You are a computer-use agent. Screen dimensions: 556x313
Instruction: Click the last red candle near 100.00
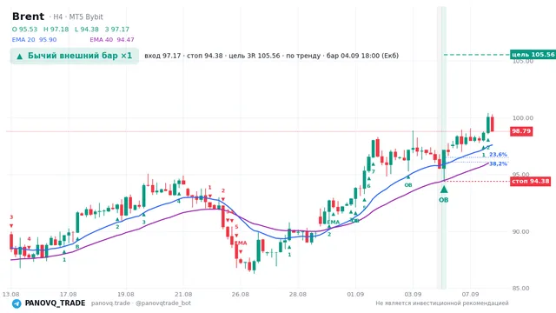pyautogui.click(x=493, y=123)
